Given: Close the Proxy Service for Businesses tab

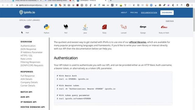Looking at the screenshot, I should pos(41,1).
